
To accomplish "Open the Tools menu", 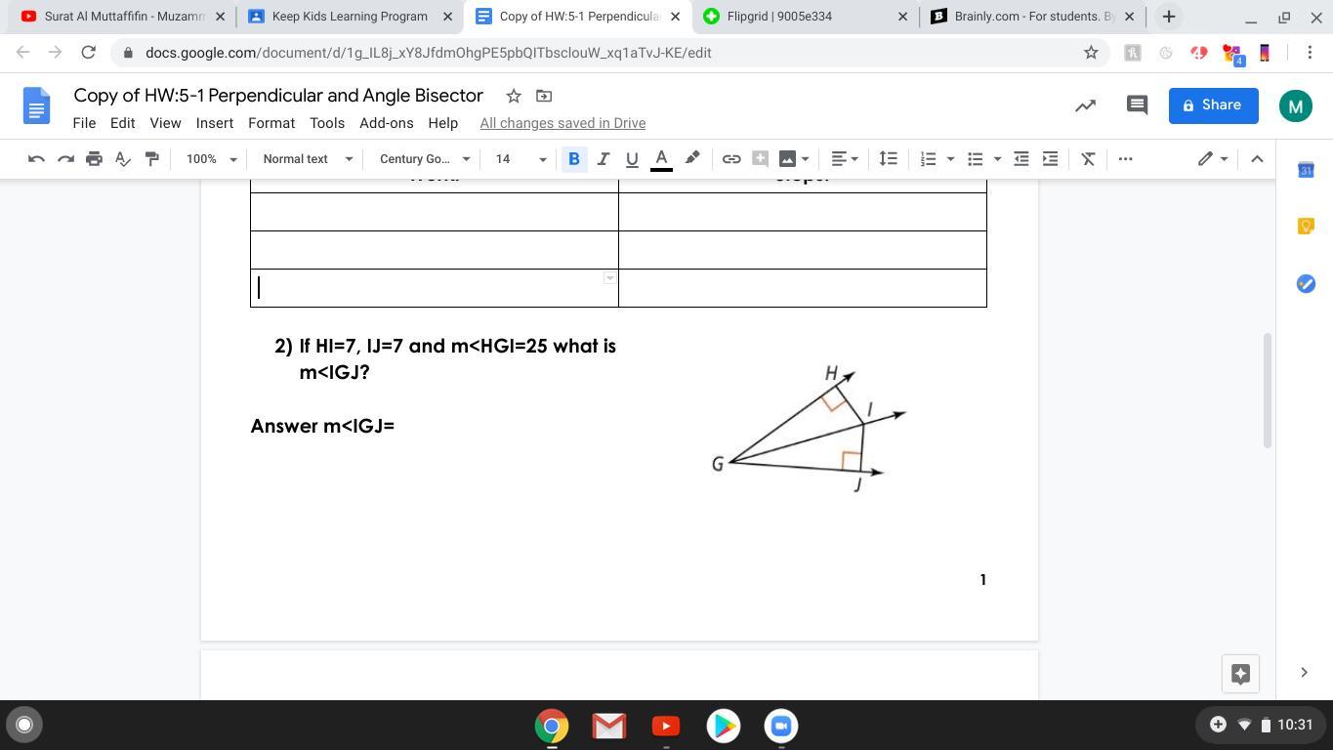I will [x=327, y=123].
